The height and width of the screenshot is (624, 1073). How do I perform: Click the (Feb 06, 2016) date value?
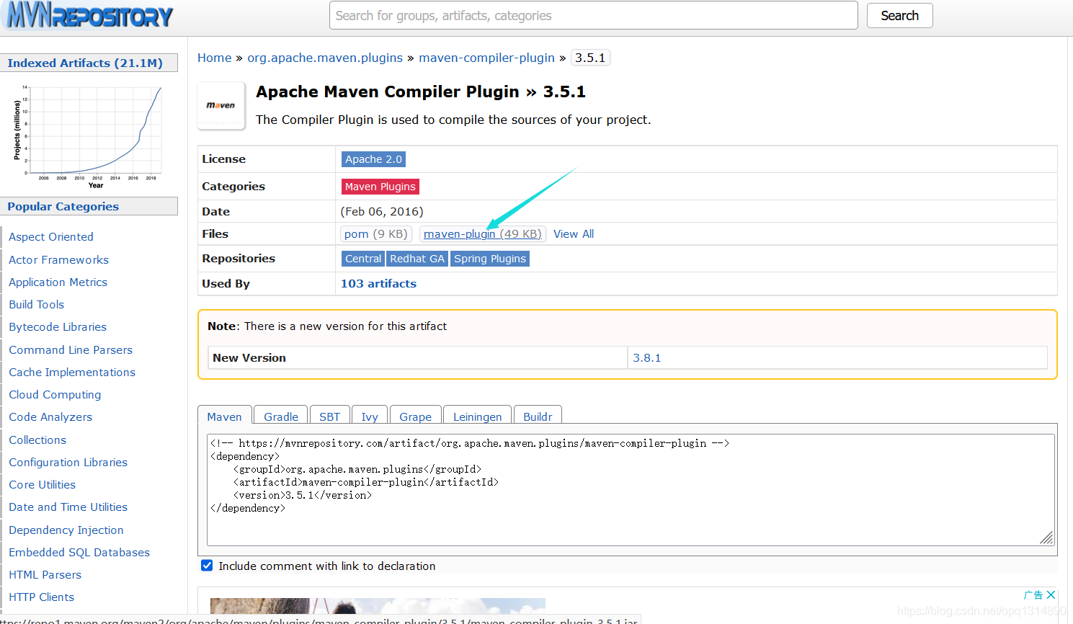pyautogui.click(x=382, y=211)
